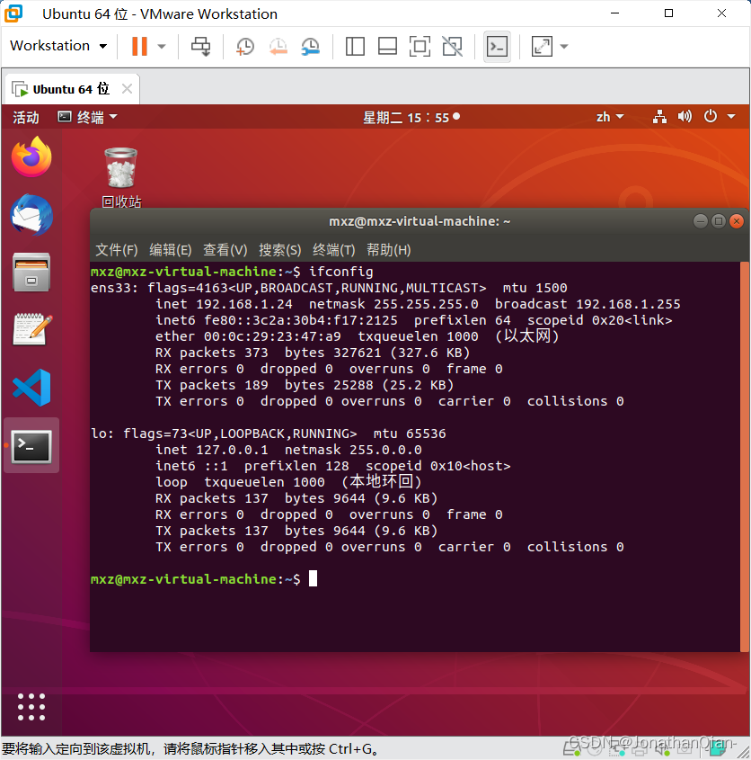This screenshot has height=760, width=751.
Task: Send Ctrl+Alt+Del to the guest OS
Action: pos(201,46)
